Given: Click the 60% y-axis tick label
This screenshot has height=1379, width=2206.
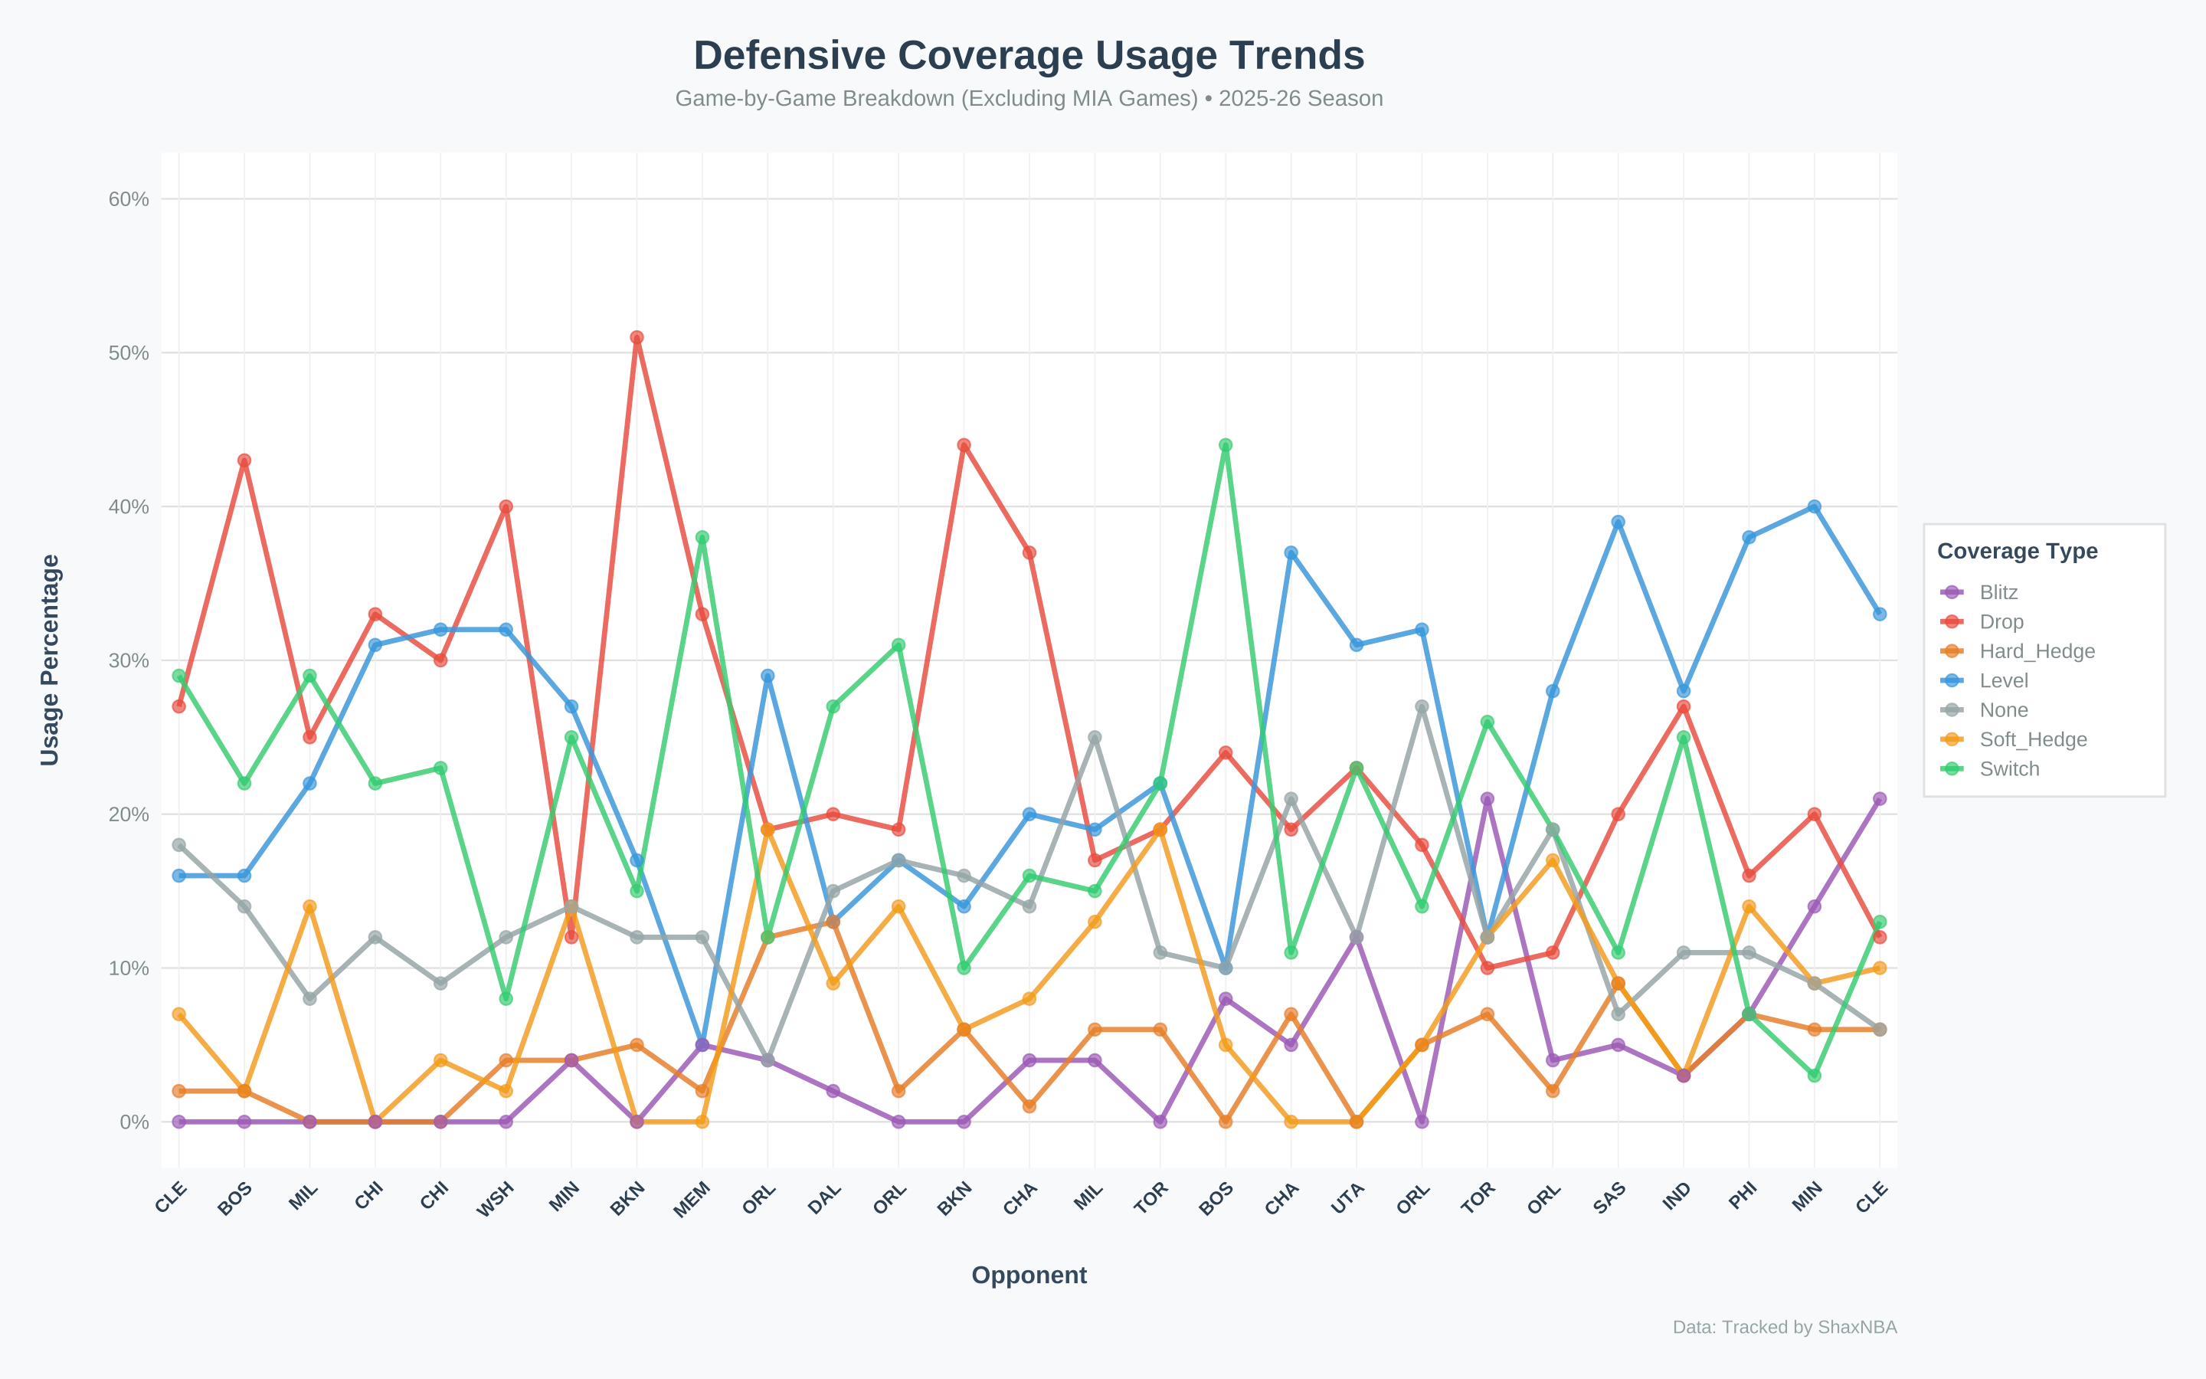Looking at the screenshot, I should point(129,199).
